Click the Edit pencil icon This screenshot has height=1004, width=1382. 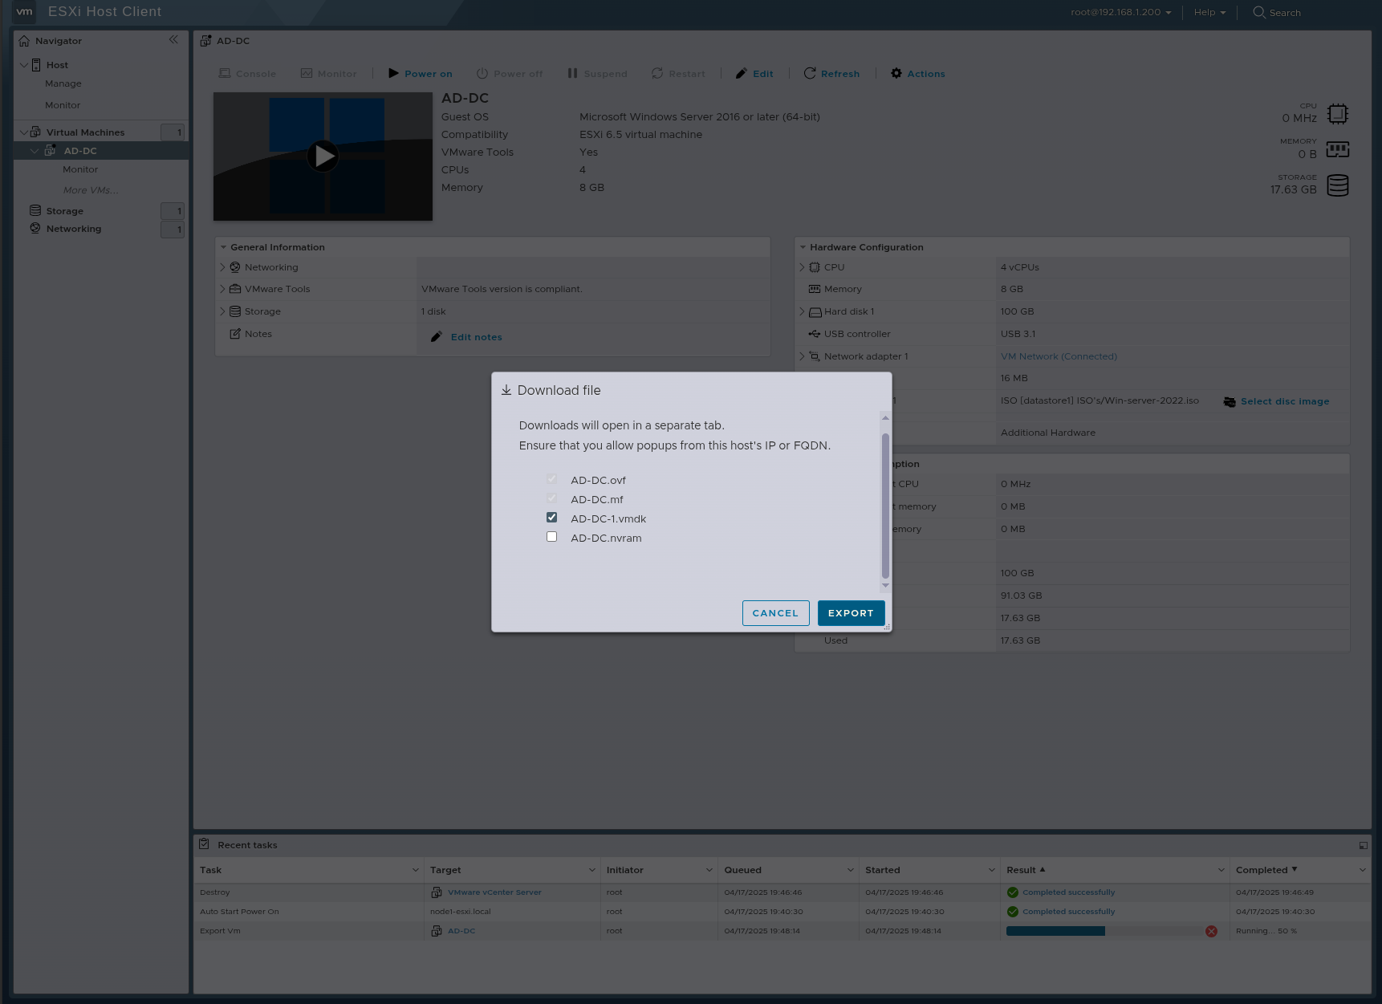[x=741, y=73]
